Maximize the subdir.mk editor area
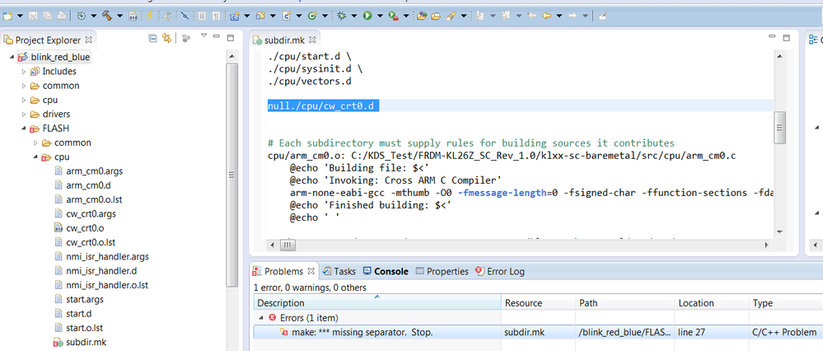 (786, 38)
